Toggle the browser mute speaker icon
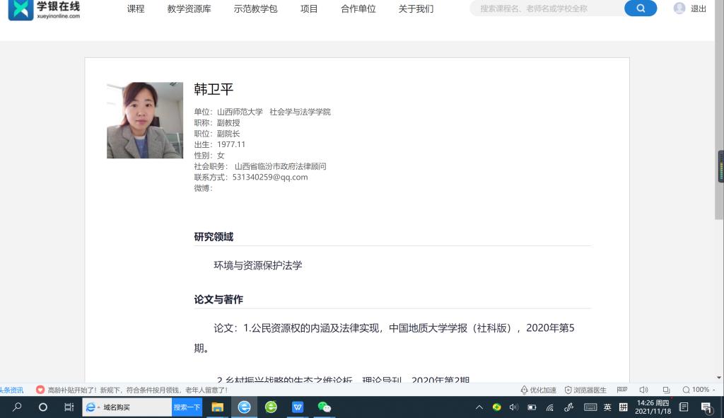This screenshot has height=418, width=724. [643, 390]
